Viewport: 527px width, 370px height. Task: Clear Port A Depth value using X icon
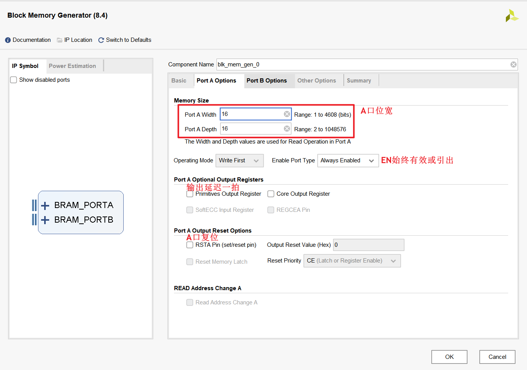tap(287, 129)
